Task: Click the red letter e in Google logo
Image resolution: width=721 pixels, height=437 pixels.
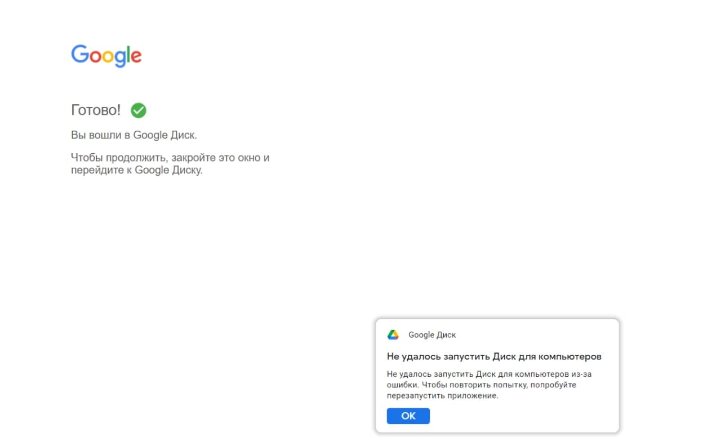Action: coord(136,57)
